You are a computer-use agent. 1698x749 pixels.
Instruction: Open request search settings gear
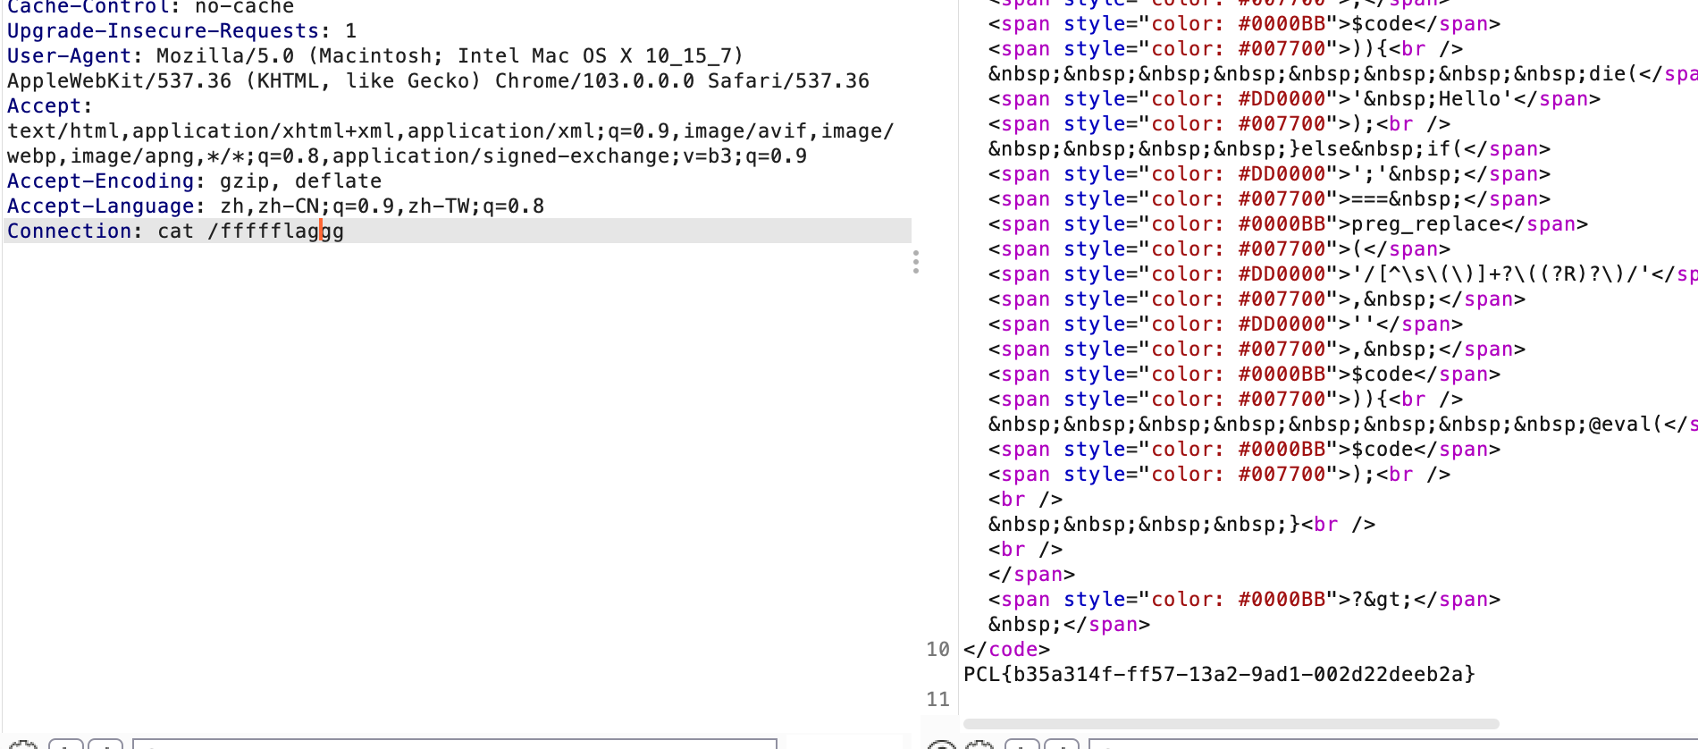coord(23,745)
